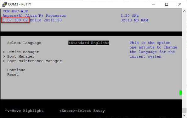187x118 pixels.
Task: Expand the Boot Maintenance Manager arrow
Action: pyautogui.click(x=4, y=61)
